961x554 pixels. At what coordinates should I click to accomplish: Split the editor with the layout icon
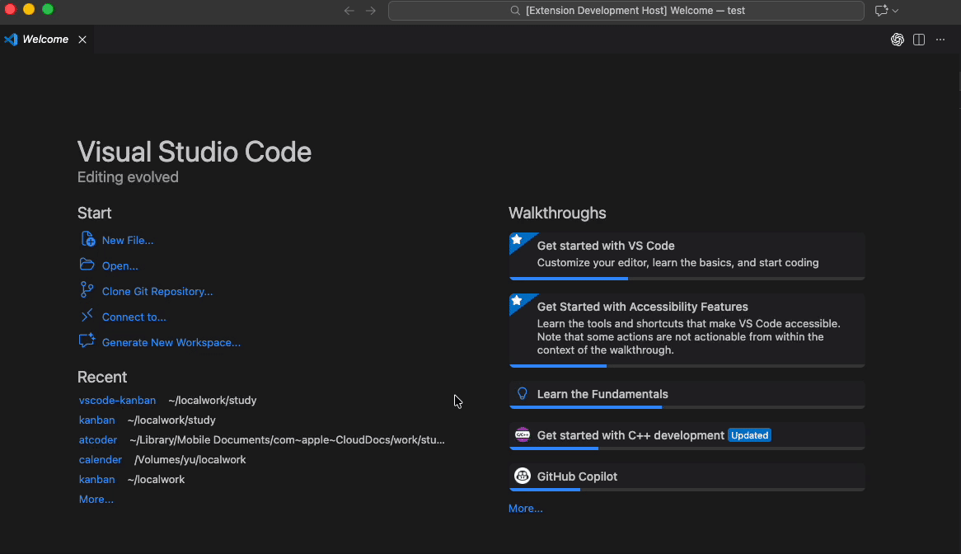(x=919, y=40)
